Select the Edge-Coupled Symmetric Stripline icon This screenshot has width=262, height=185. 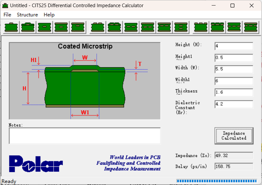[148, 27]
